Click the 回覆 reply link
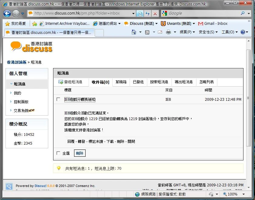The image size is (255, 200). pyautogui.click(x=71, y=142)
